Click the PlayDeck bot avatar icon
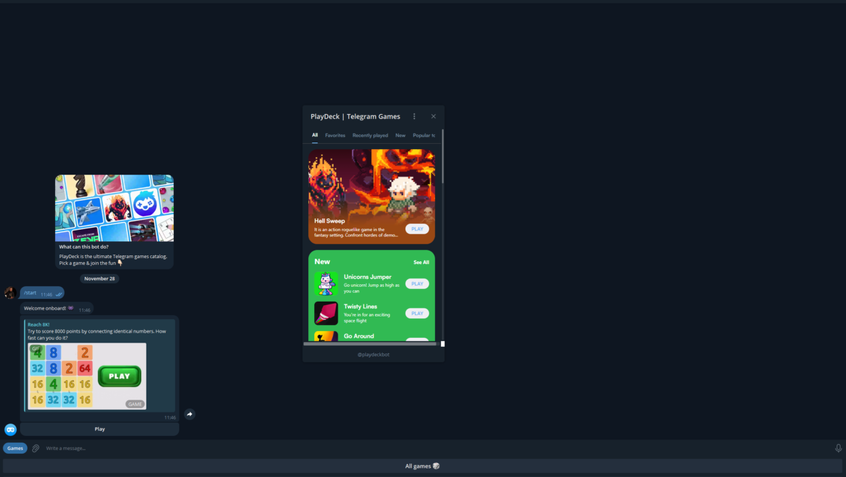846x477 pixels. tap(10, 429)
